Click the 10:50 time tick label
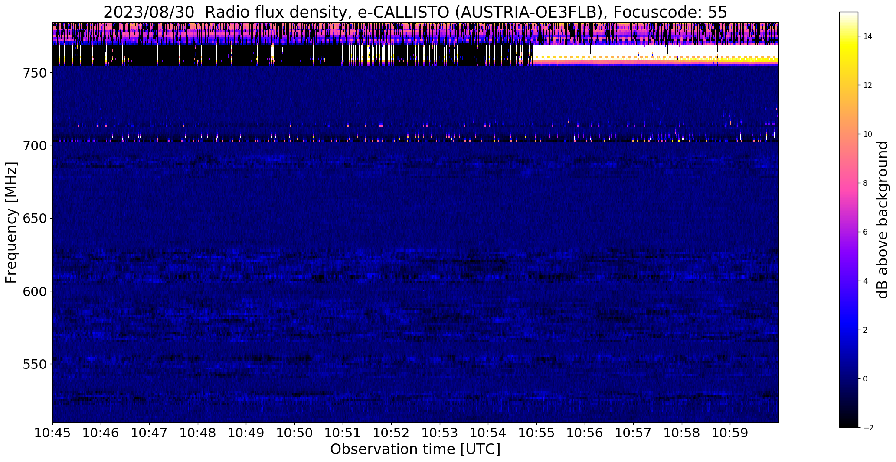This screenshot has width=896, height=462. [x=295, y=433]
